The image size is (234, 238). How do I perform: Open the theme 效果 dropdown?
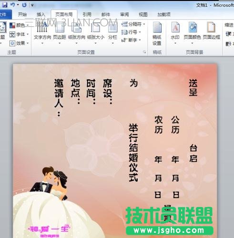point(19,43)
